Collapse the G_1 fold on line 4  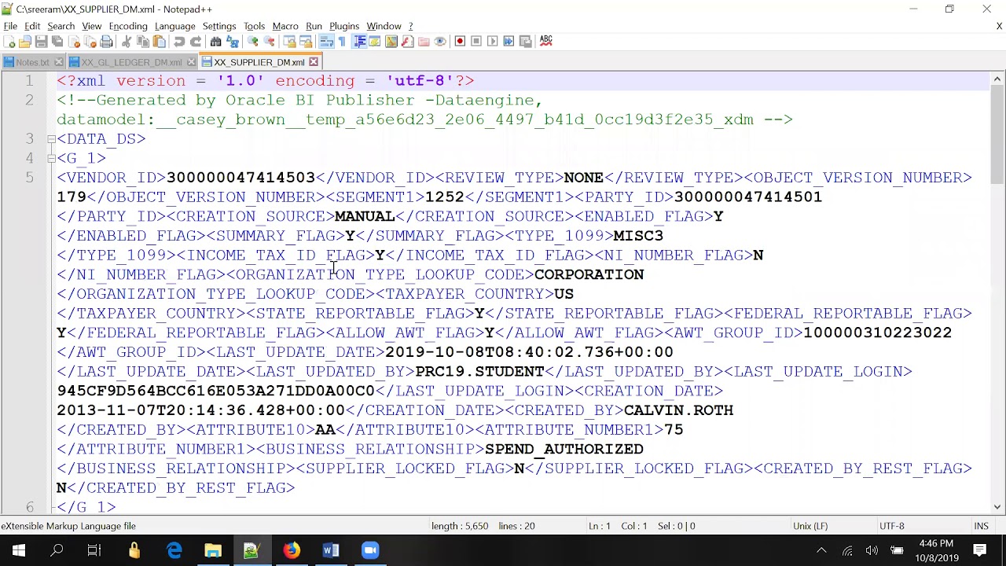[51, 158]
